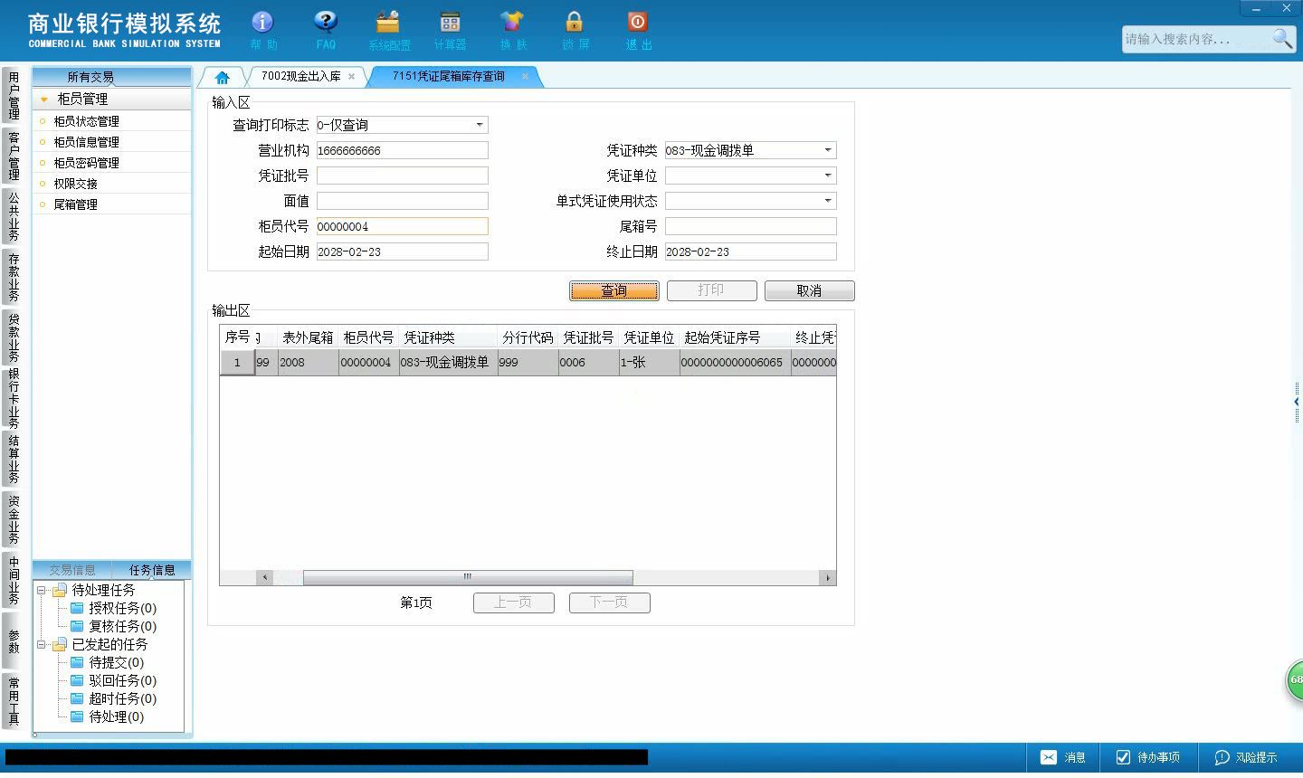This screenshot has height=778, width=1303.
Task: Open 用户管理 side tab
Action: tap(14, 96)
